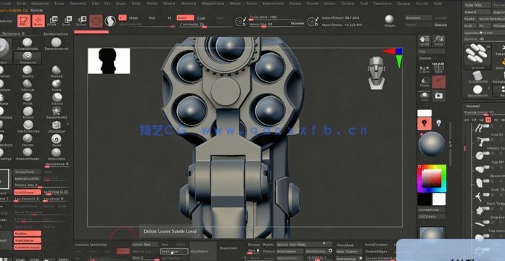Viewport: 505px width, 261px height.
Task: Select the black secondary color swatch
Action: [x=424, y=199]
